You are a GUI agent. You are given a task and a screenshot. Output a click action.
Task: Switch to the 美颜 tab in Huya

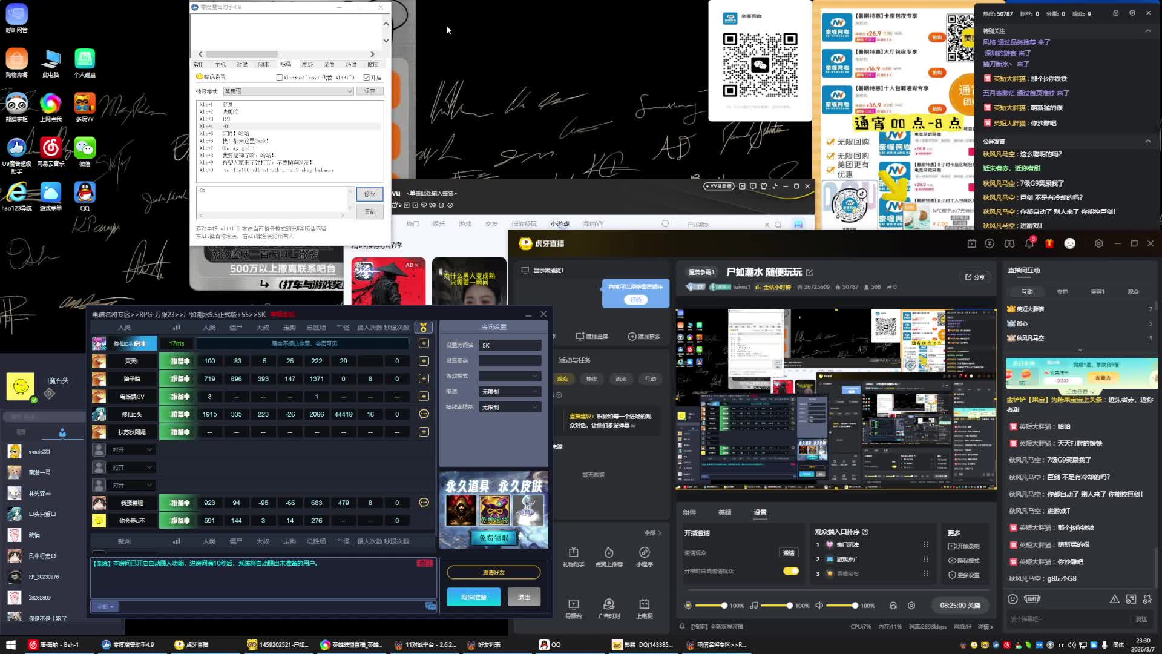click(x=724, y=512)
